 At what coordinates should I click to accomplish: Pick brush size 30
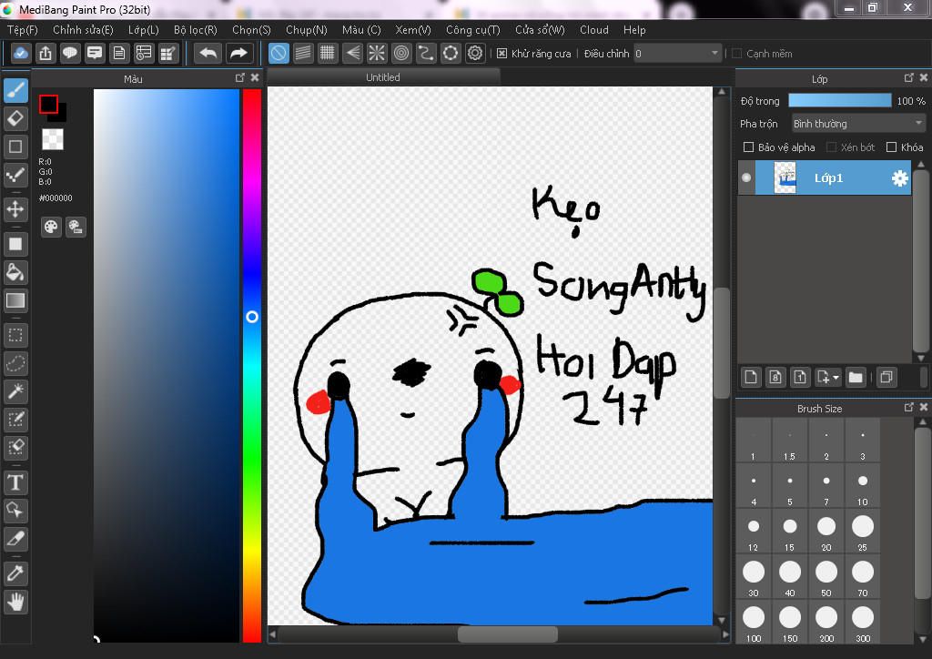[x=753, y=578]
